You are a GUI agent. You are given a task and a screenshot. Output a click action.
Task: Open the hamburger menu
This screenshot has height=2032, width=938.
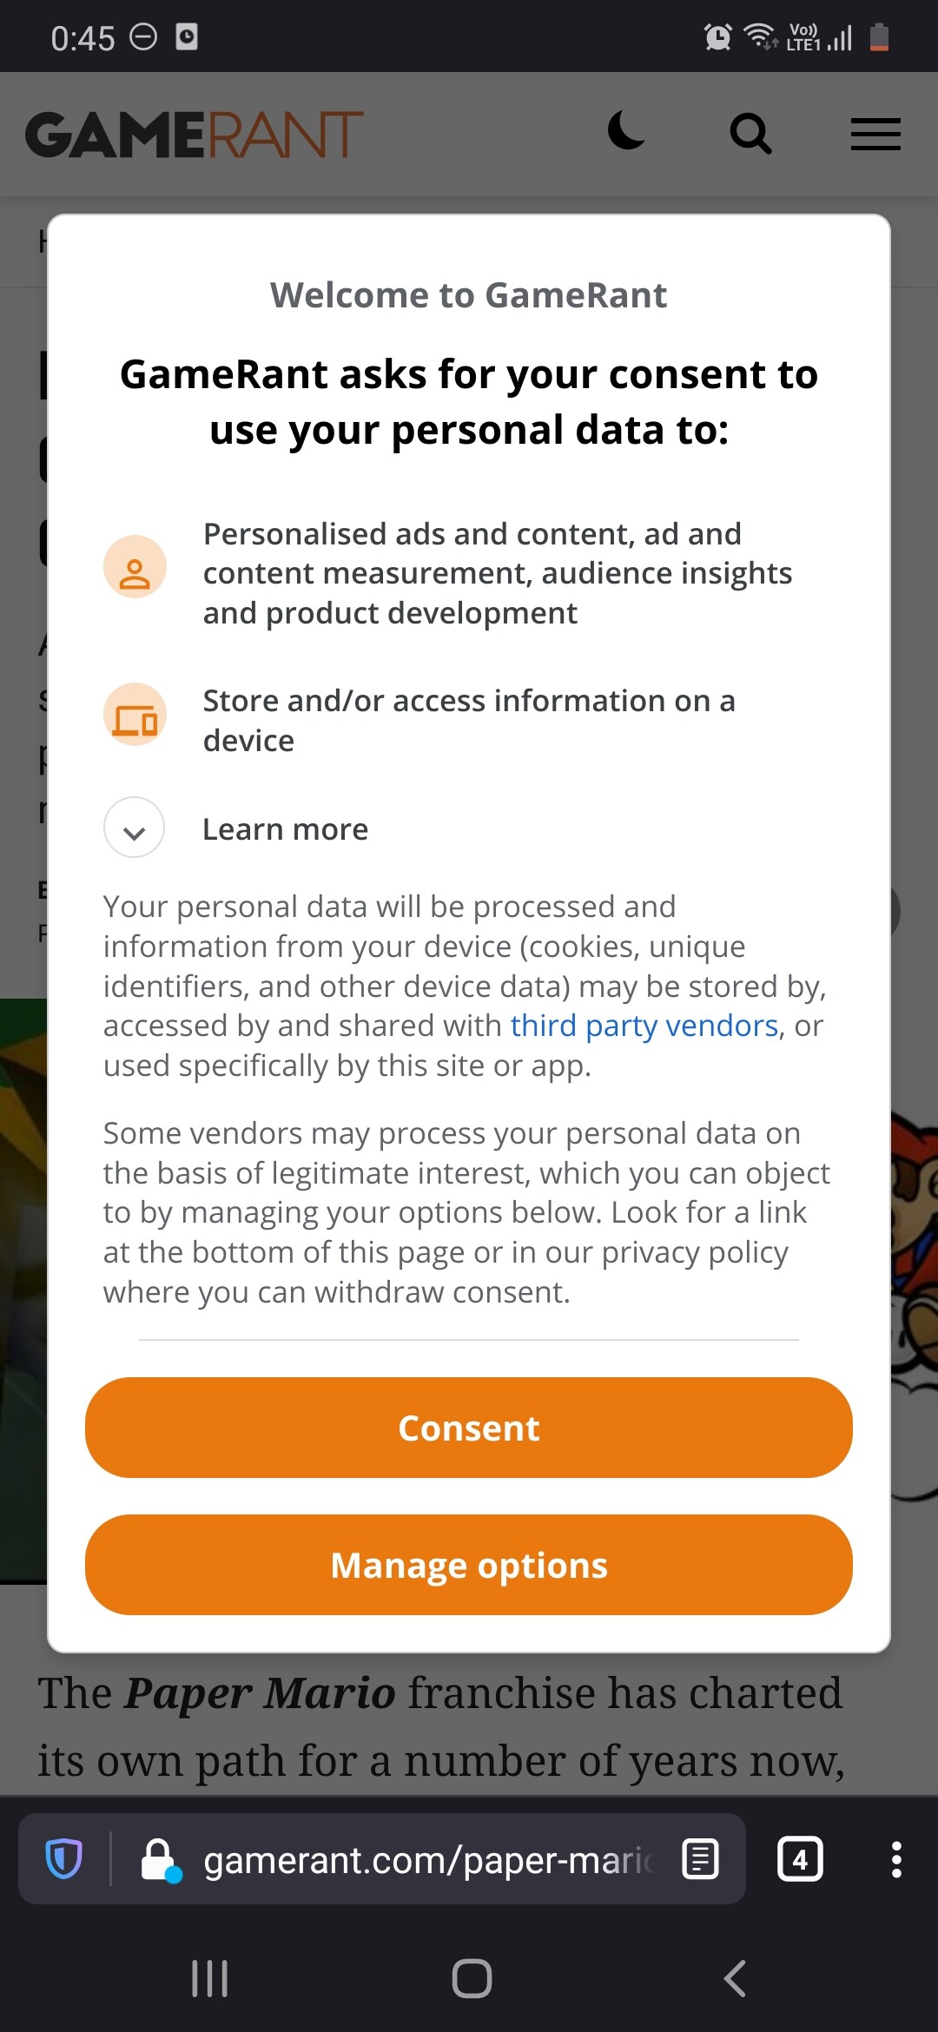click(875, 135)
